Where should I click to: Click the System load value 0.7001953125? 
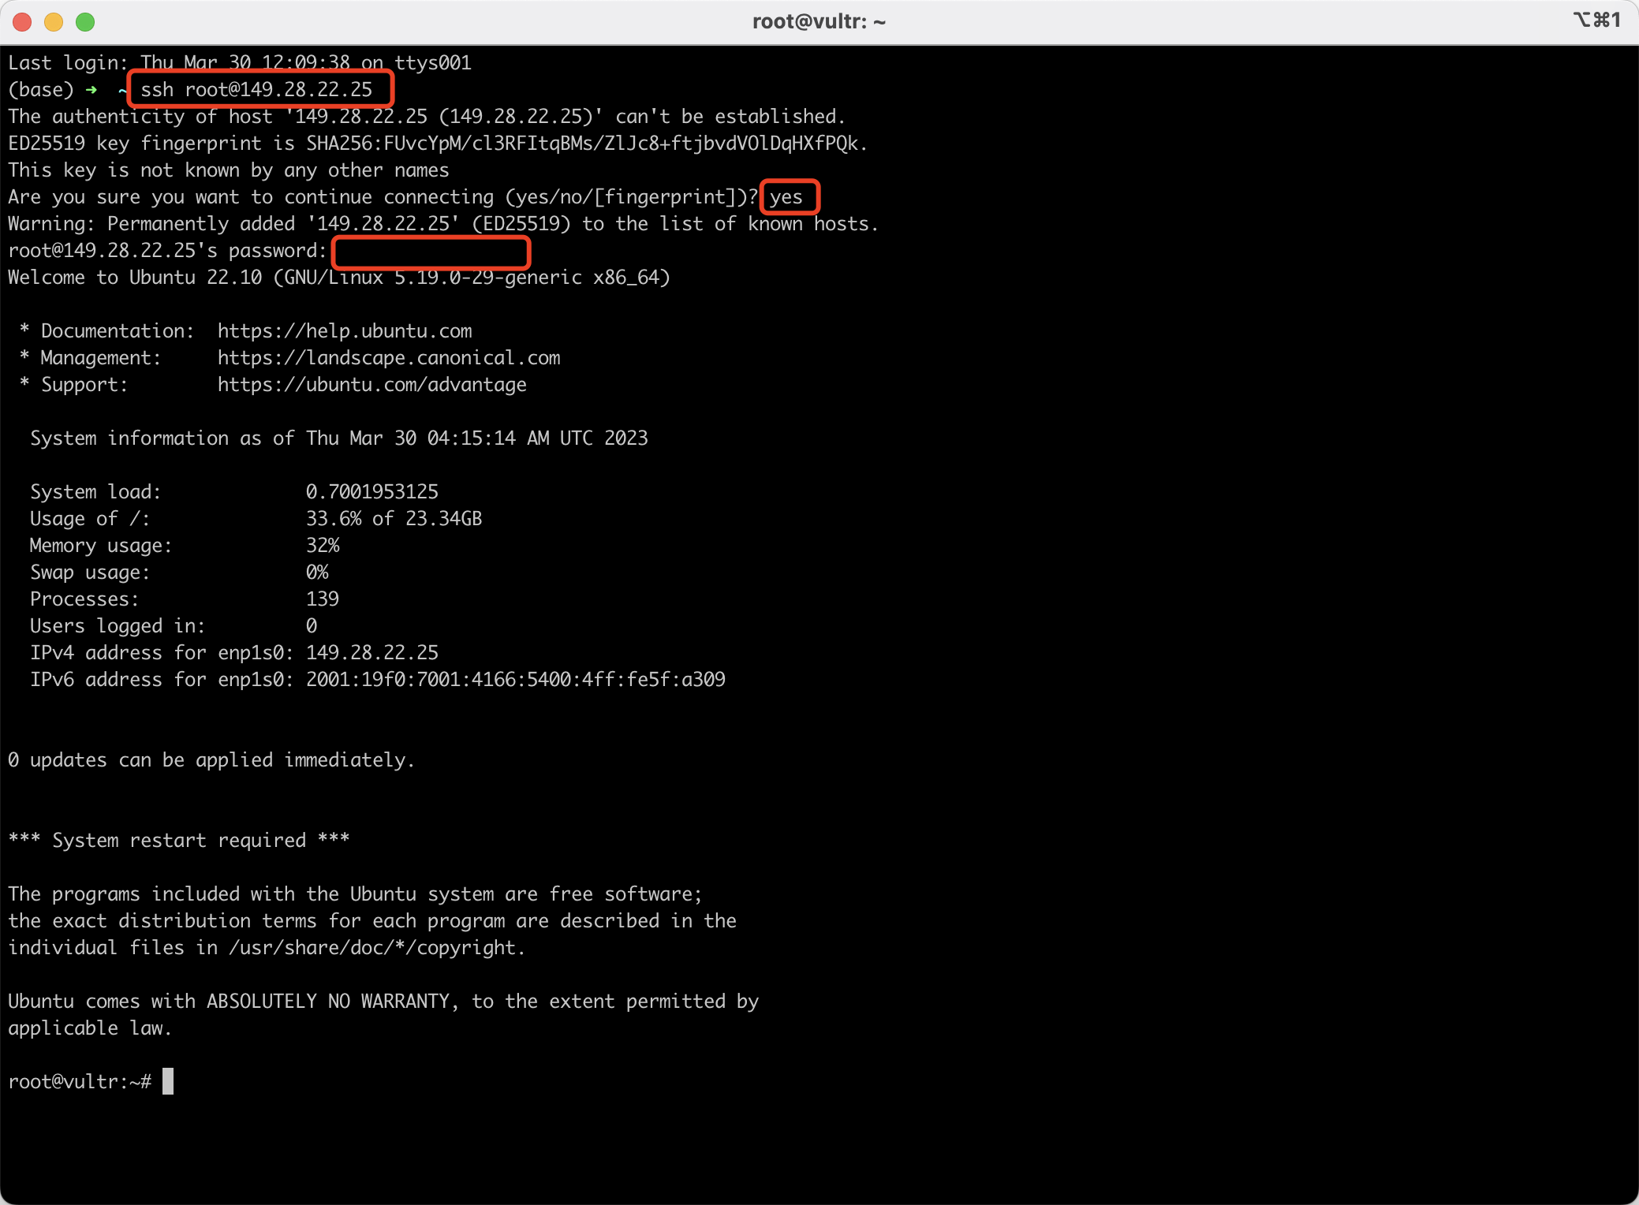[x=372, y=492]
